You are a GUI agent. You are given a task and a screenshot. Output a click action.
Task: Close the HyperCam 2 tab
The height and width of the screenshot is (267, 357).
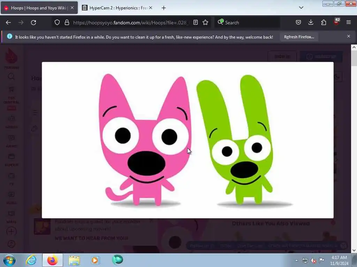(151, 8)
